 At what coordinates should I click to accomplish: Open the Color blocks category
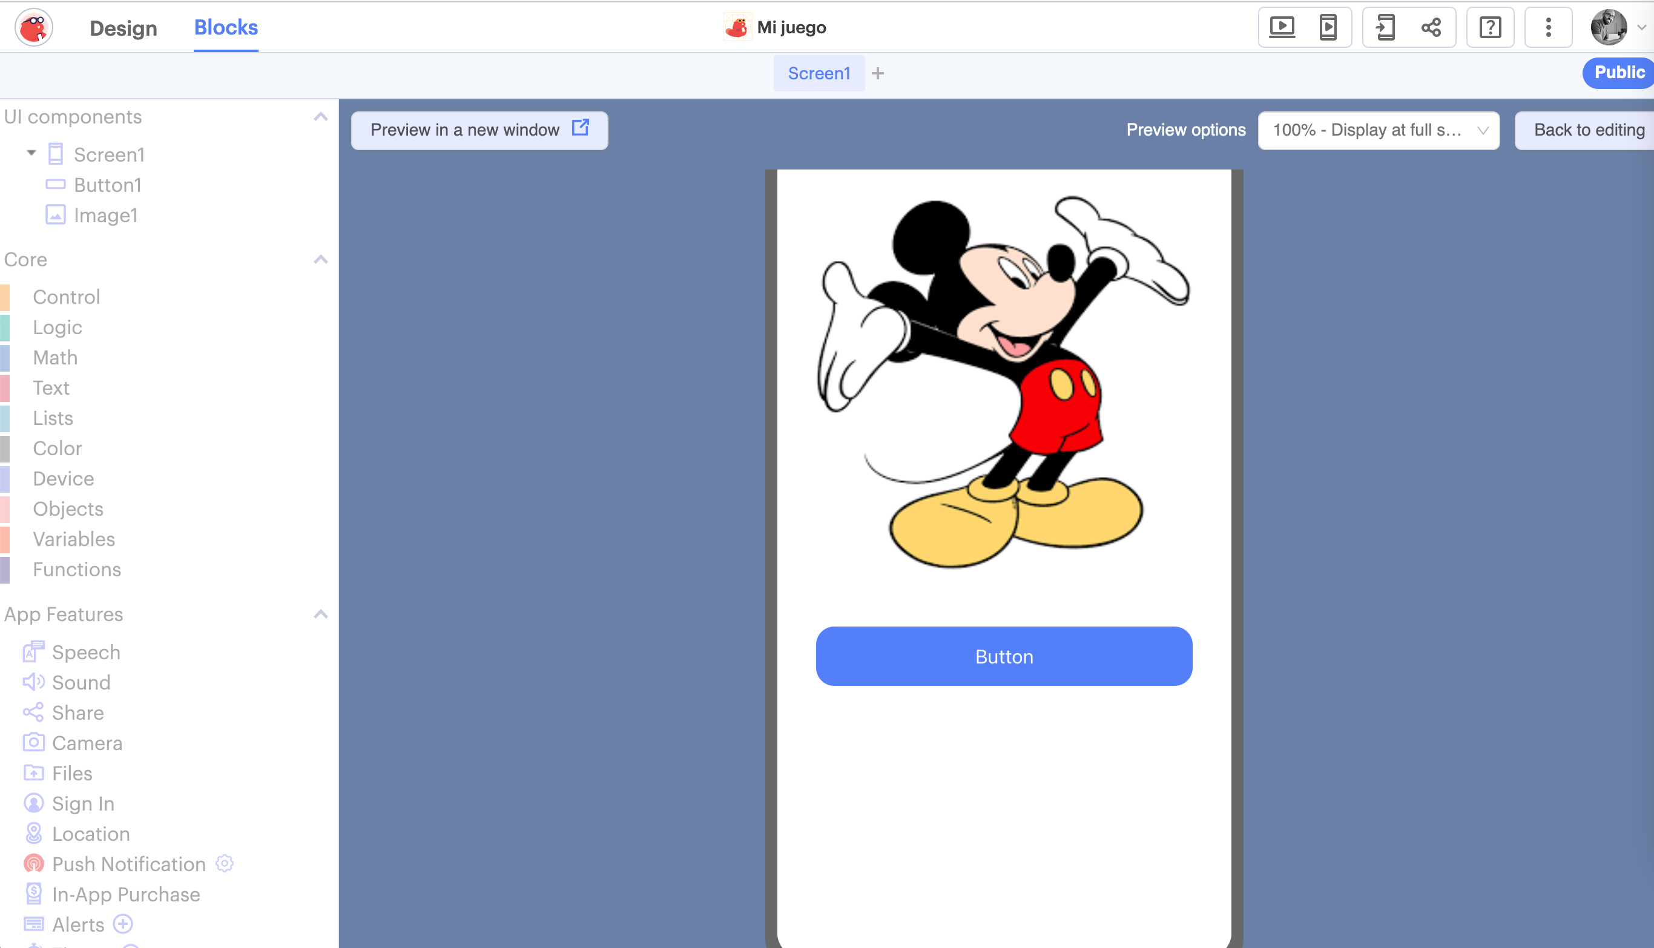(58, 449)
